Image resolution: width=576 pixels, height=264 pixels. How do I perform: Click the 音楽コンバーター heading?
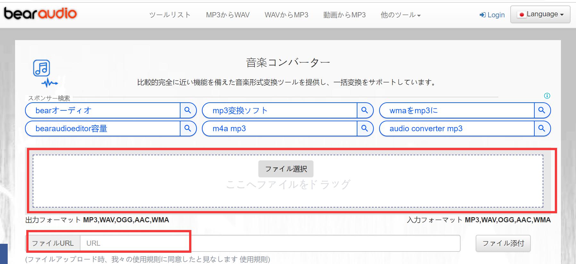point(288,62)
